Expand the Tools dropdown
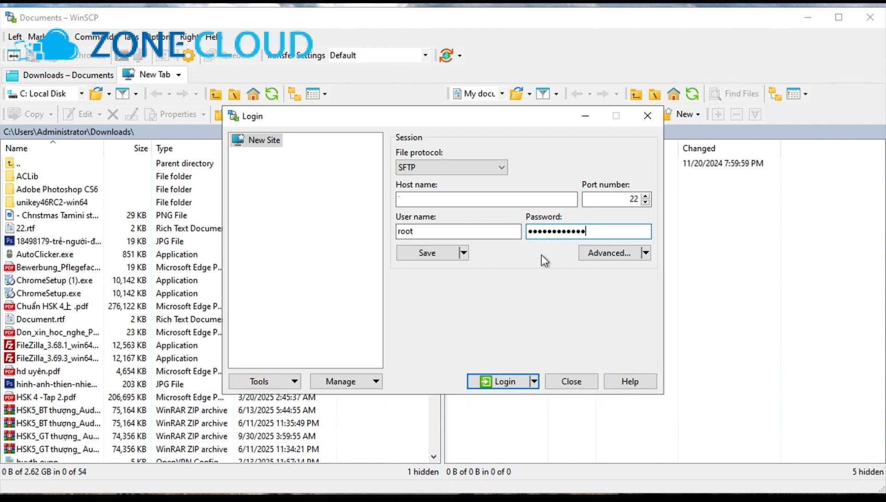886x502 pixels. [264, 381]
